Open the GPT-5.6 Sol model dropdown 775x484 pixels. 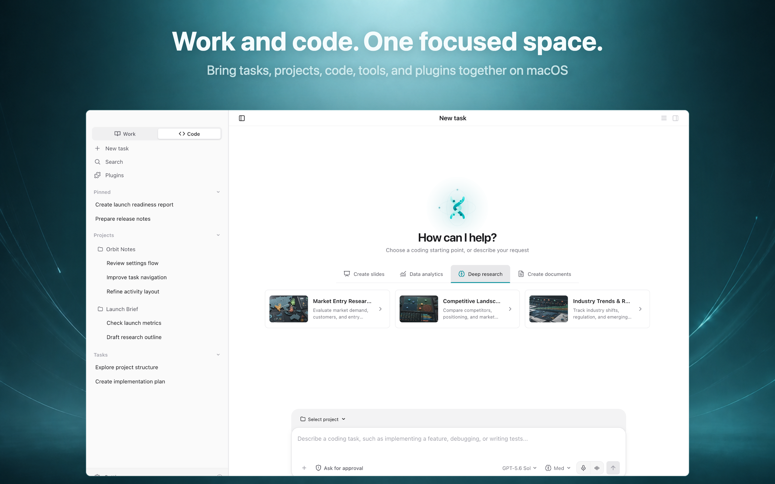519,468
